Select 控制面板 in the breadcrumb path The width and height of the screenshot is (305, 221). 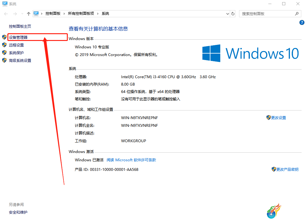tap(53, 14)
